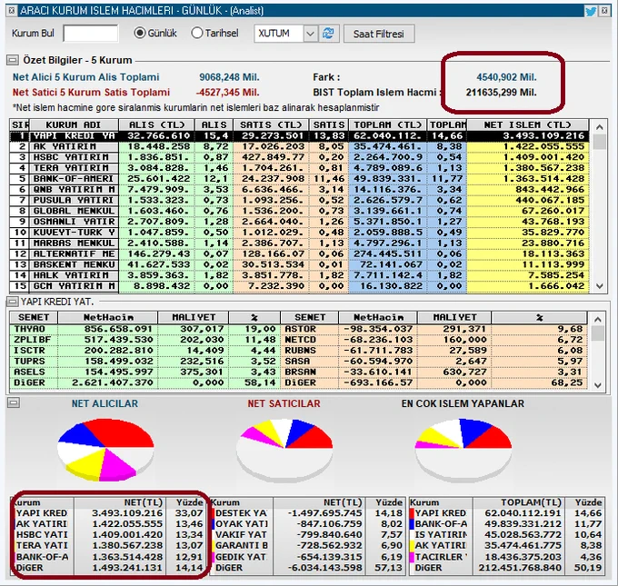Click IS YATIRIN row in top traders table

(x=506, y=535)
